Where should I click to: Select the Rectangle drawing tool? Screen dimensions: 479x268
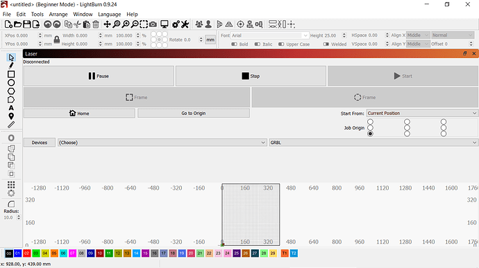(x=11, y=74)
